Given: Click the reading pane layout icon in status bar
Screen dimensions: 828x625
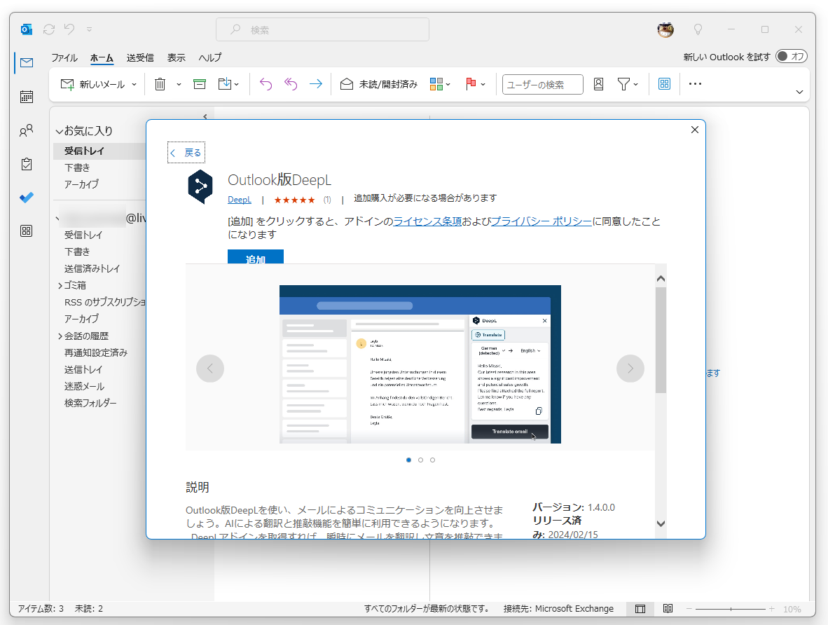Looking at the screenshot, I should tap(640, 608).
